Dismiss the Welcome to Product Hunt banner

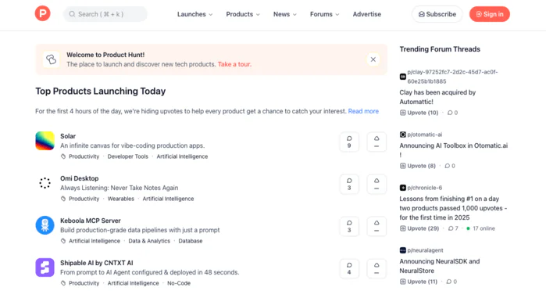(x=373, y=59)
